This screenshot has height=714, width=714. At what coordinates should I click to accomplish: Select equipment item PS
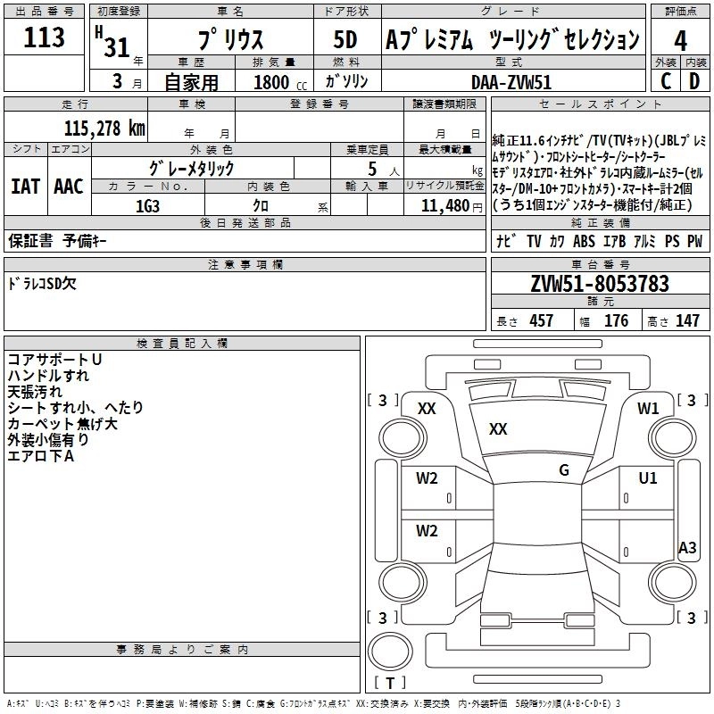coord(672,241)
